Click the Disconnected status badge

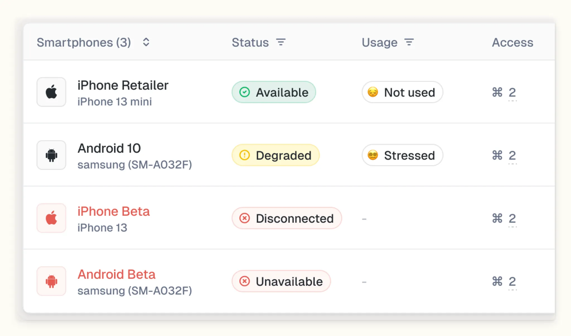[287, 218]
